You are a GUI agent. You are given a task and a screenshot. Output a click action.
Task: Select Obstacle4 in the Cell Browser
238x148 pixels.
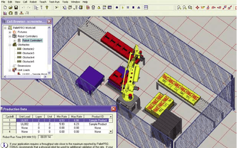coord(28,57)
